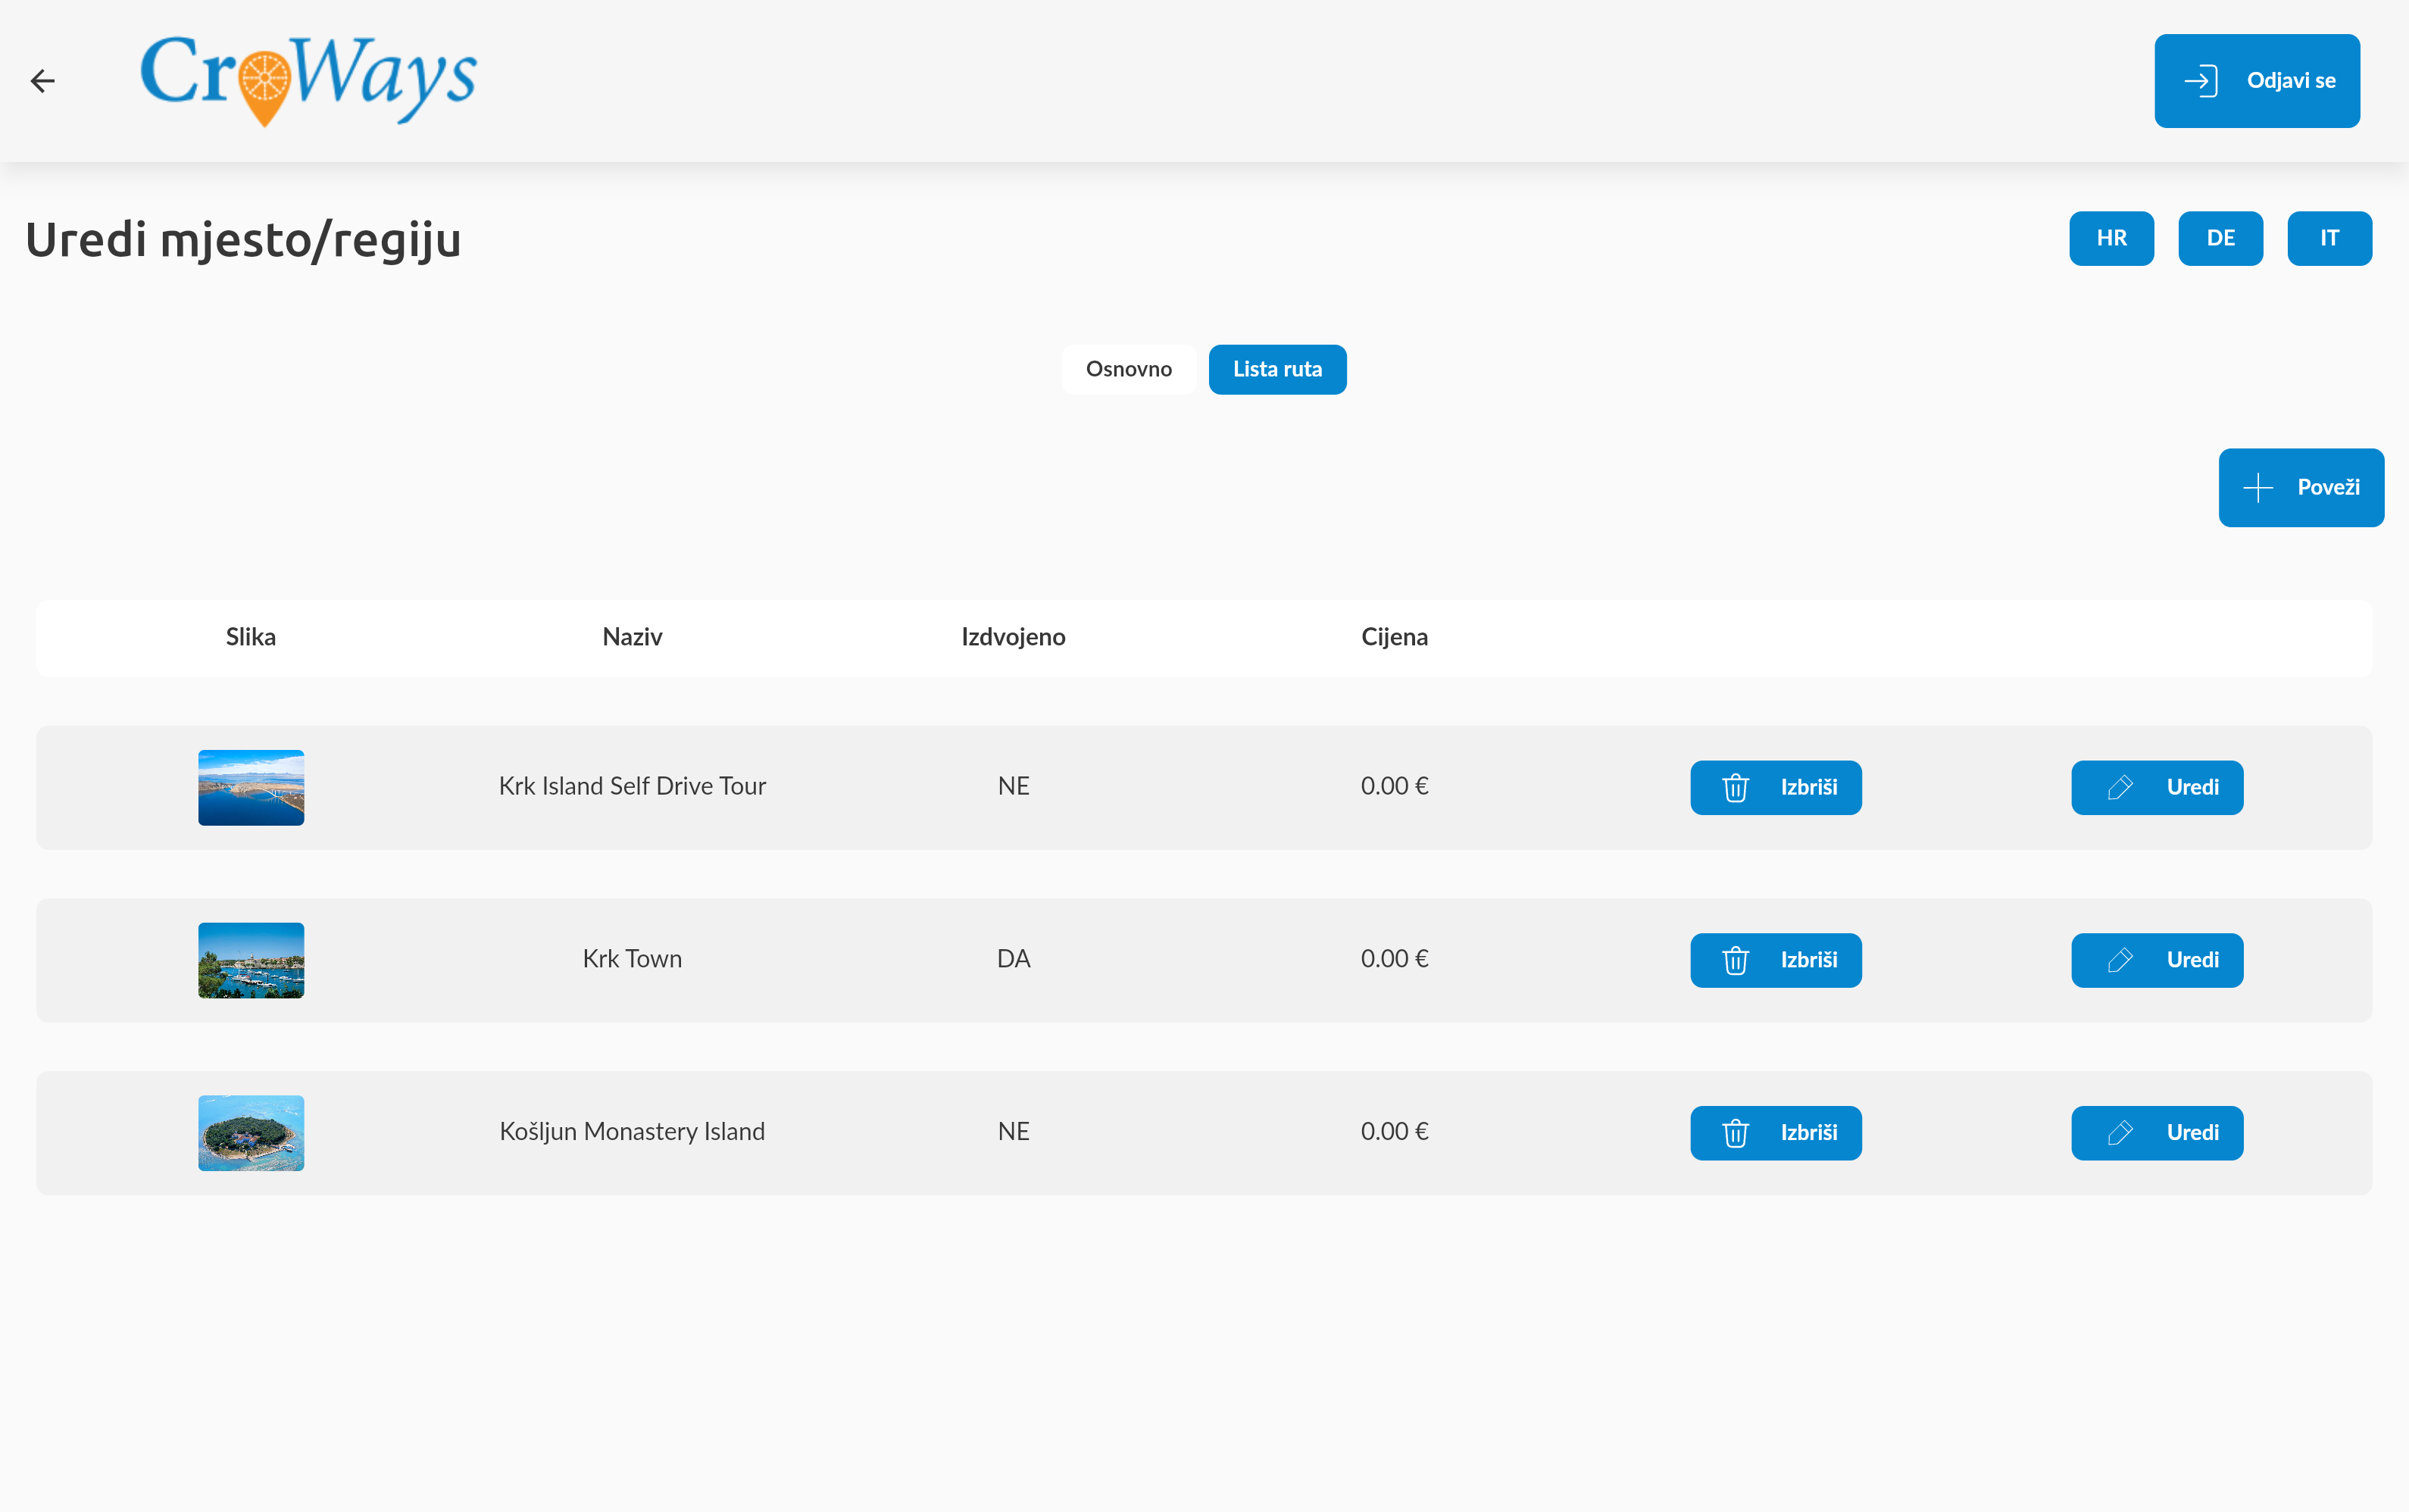Click pencil icon for Krk Island Self Drive Tour
This screenshot has height=1512, width=2409.
2119,788
